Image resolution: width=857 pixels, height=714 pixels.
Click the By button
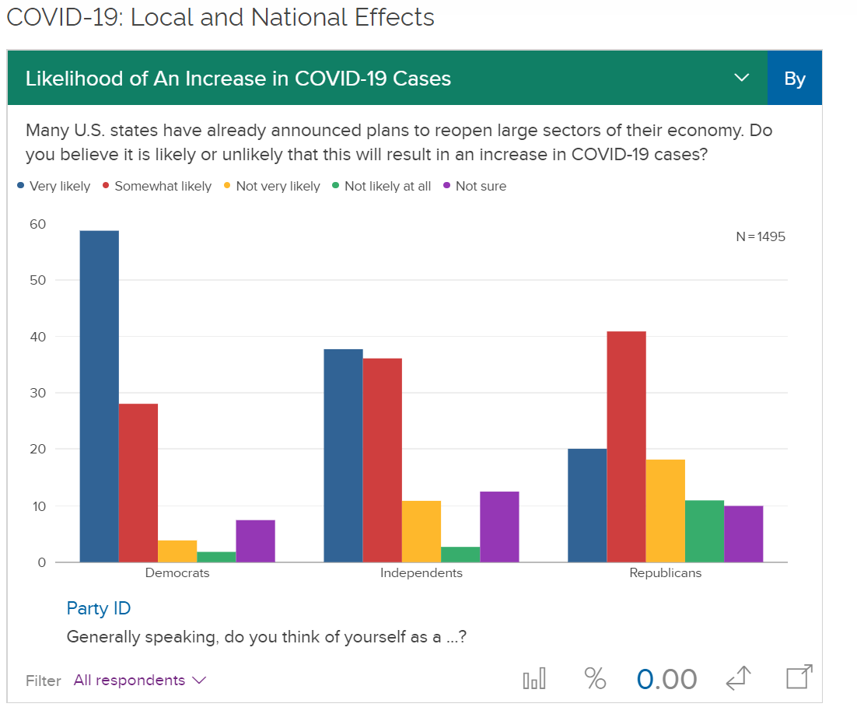[x=794, y=79]
